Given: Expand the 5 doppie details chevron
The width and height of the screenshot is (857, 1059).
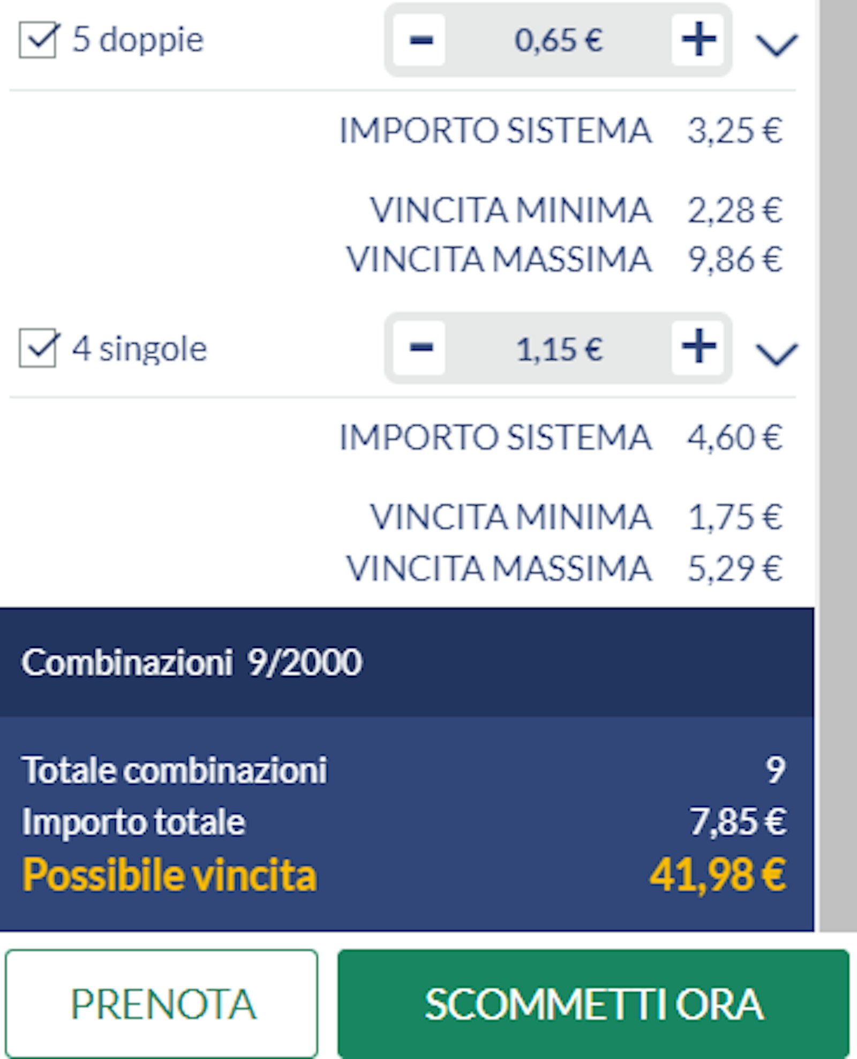Looking at the screenshot, I should [776, 44].
